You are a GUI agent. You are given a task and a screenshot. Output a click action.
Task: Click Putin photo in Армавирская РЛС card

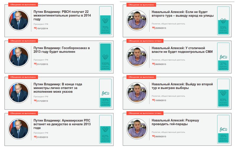tap(19, 129)
